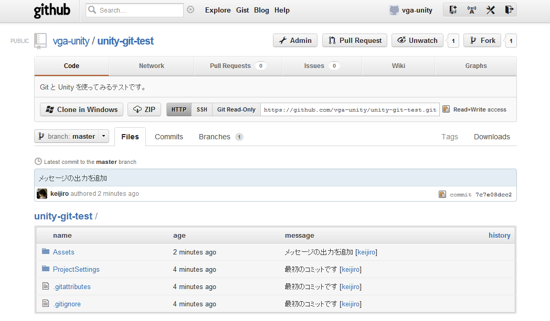The width and height of the screenshot is (550, 321).
Task: Open the Tags list
Action: [x=450, y=137]
